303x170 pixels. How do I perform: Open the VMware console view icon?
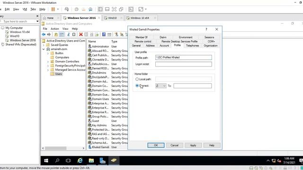131,9
